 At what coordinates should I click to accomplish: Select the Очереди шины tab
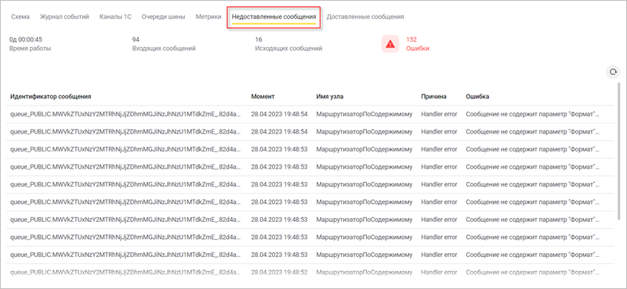[x=164, y=16]
